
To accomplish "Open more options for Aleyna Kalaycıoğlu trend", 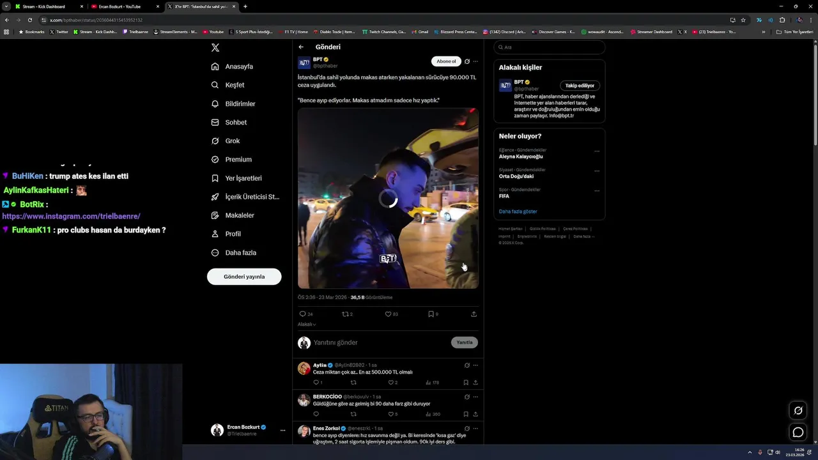I will coord(597,151).
